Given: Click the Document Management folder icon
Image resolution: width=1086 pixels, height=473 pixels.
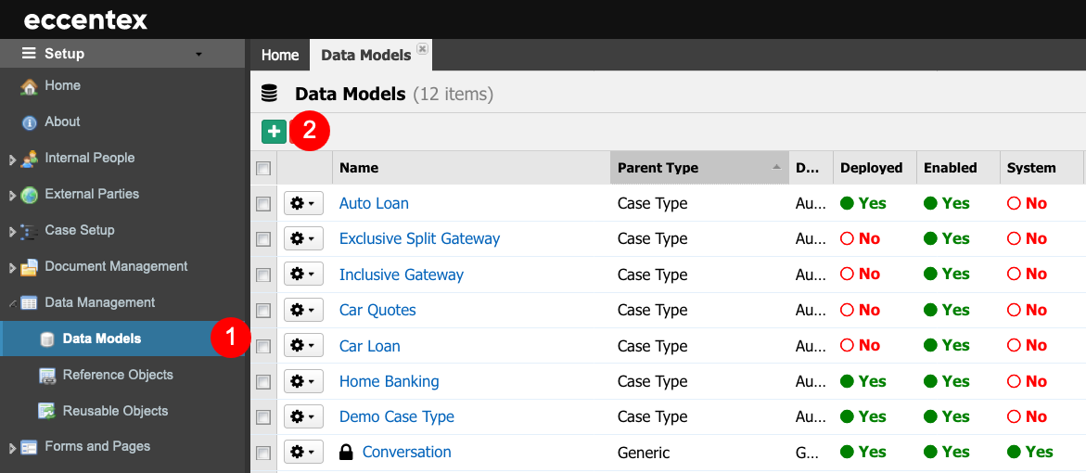Looking at the screenshot, I should tap(29, 266).
